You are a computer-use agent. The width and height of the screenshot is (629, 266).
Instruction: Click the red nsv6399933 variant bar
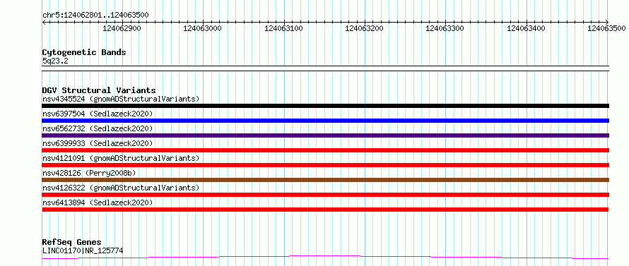[x=325, y=150]
